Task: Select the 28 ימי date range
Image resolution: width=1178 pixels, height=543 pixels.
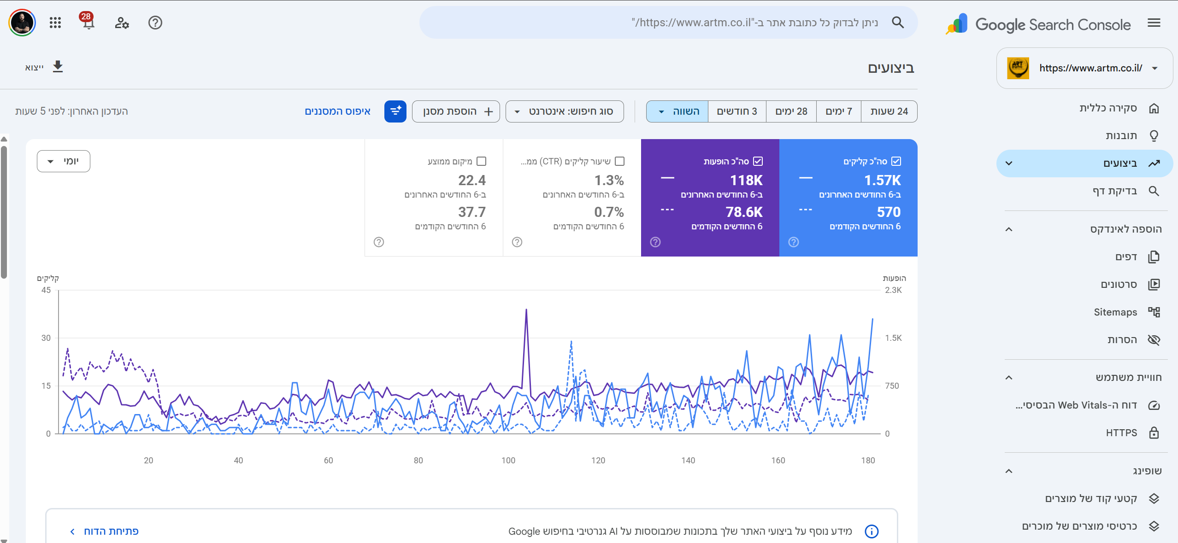Action: click(791, 111)
